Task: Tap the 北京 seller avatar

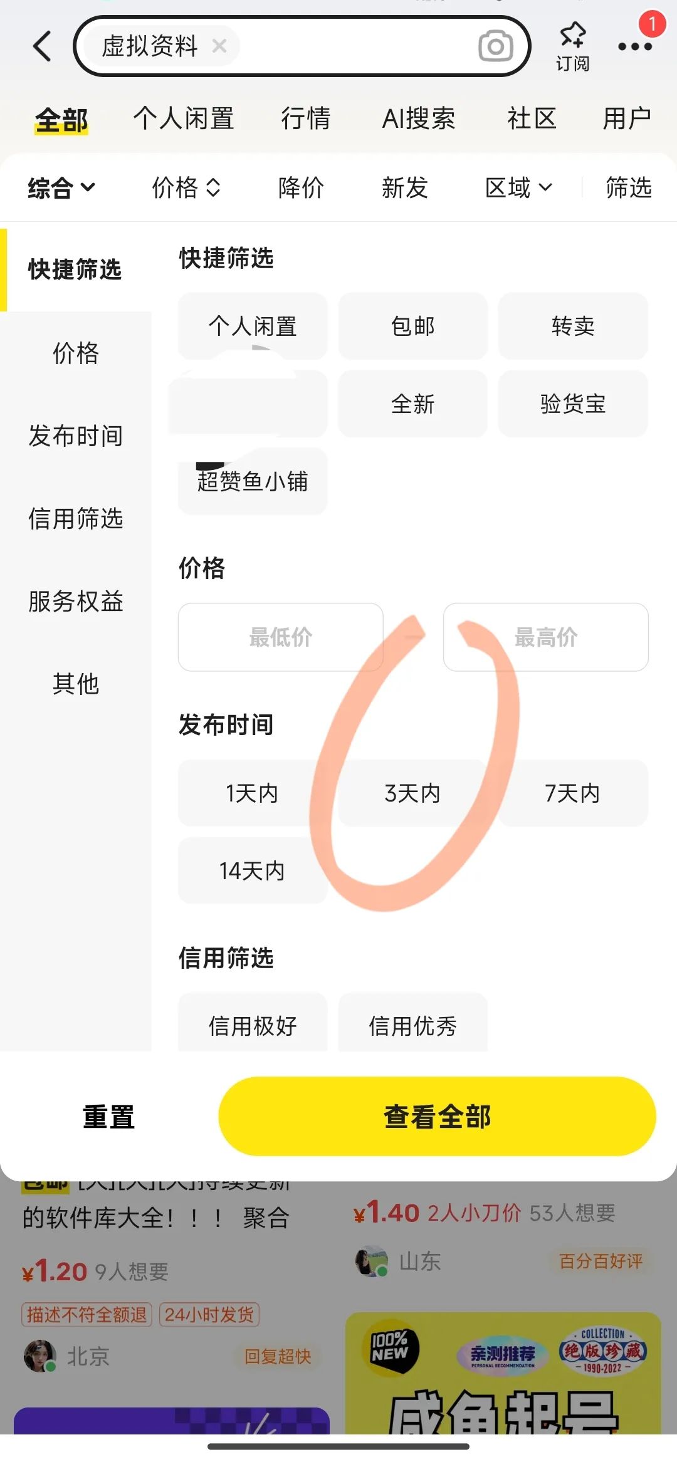Action: pos(39,1355)
